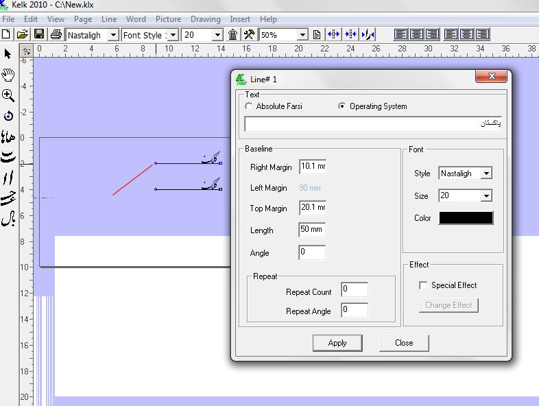Image resolution: width=539 pixels, height=406 pixels.
Task: Select the first calligraphy letter tool
Action: [x=8, y=137]
